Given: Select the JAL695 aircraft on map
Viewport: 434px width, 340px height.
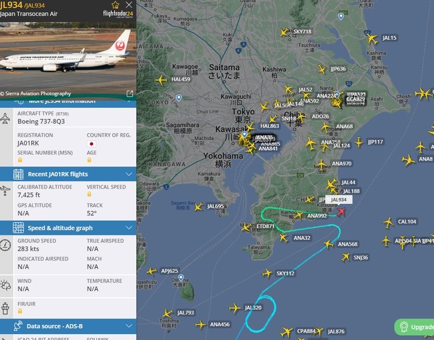Looking at the screenshot, I should click(x=198, y=207).
